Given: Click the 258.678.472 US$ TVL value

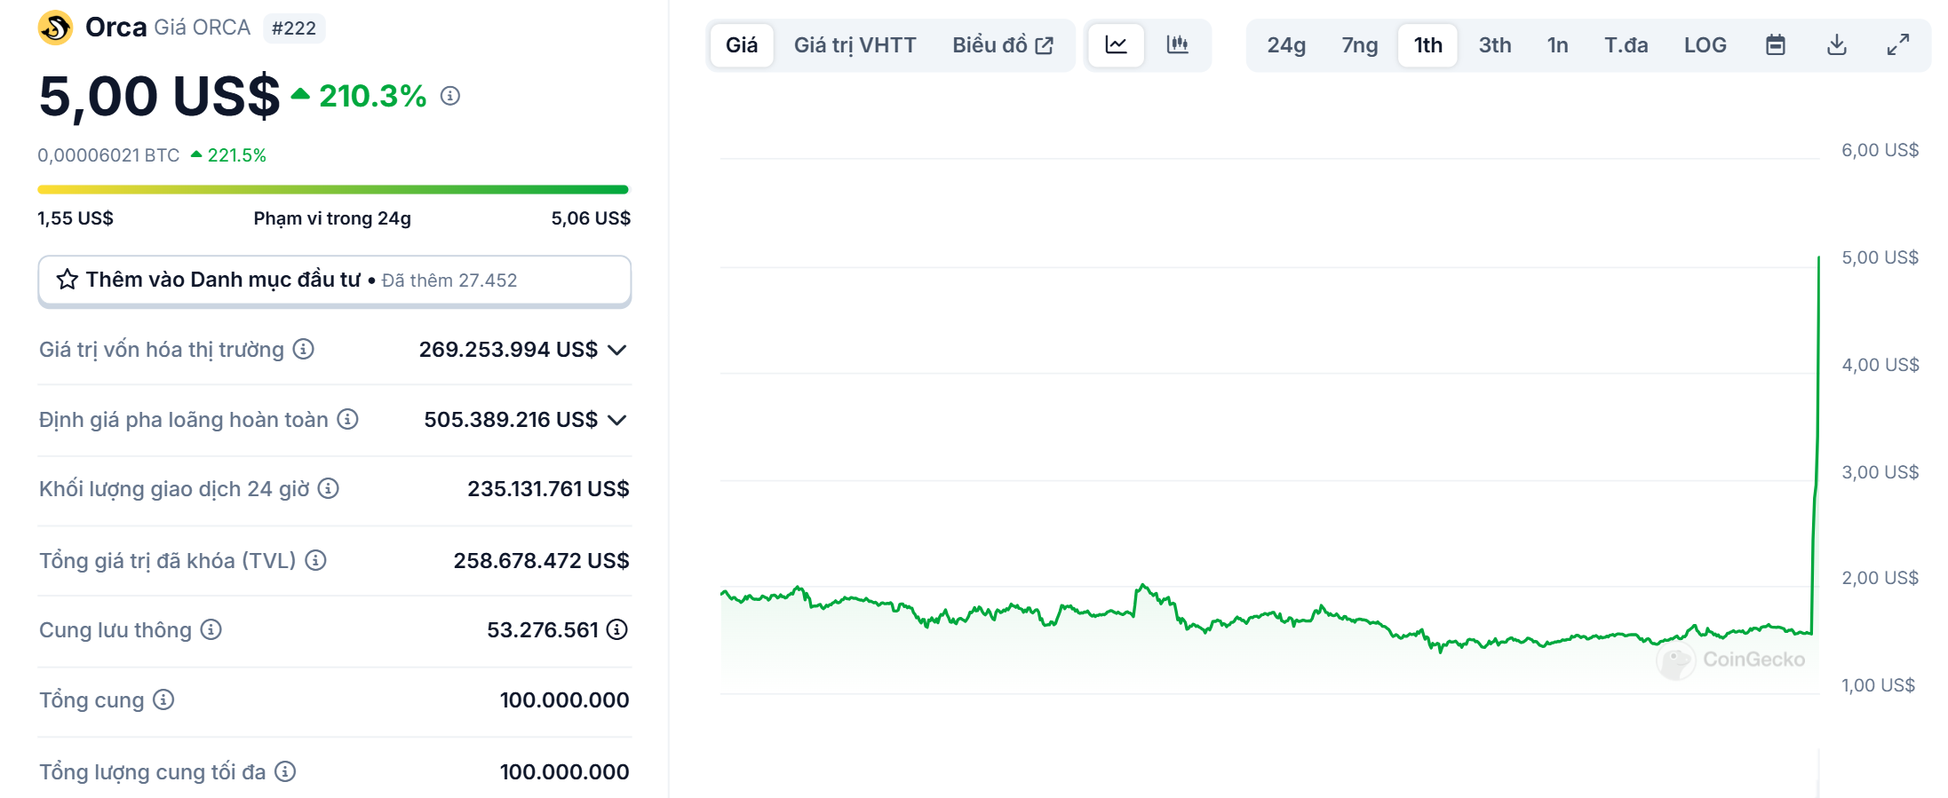Looking at the screenshot, I should click(x=541, y=561).
